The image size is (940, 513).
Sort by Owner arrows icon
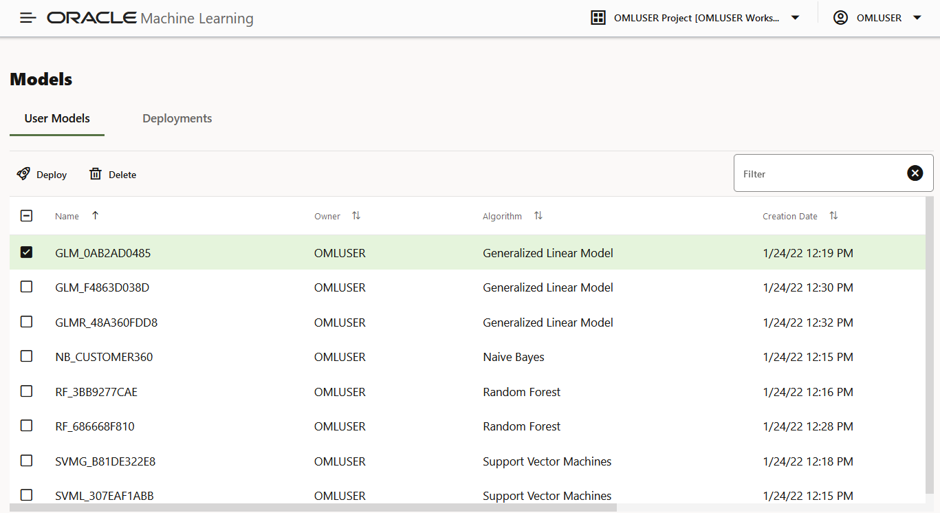(x=356, y=215)
